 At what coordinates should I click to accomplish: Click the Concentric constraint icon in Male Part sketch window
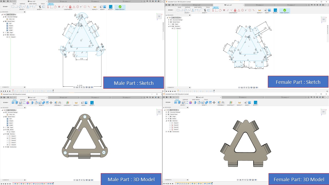pos(78,7)
